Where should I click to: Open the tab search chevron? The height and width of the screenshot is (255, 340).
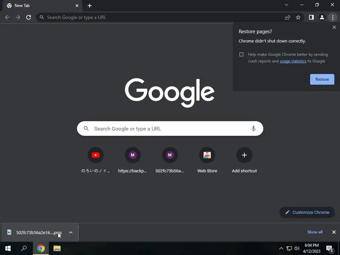tap(287, 5)
